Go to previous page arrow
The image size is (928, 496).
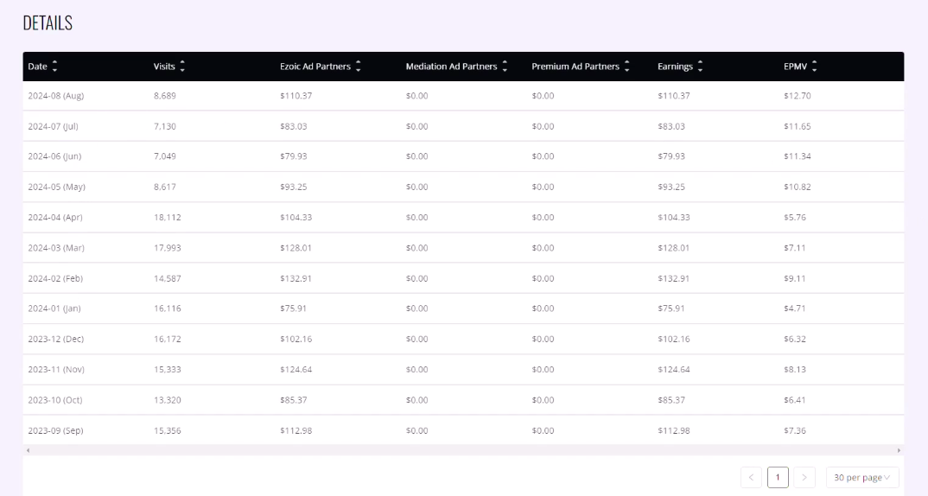click(x=751, y=477)
